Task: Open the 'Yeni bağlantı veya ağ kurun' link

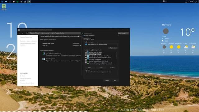Action: (53, 53)
